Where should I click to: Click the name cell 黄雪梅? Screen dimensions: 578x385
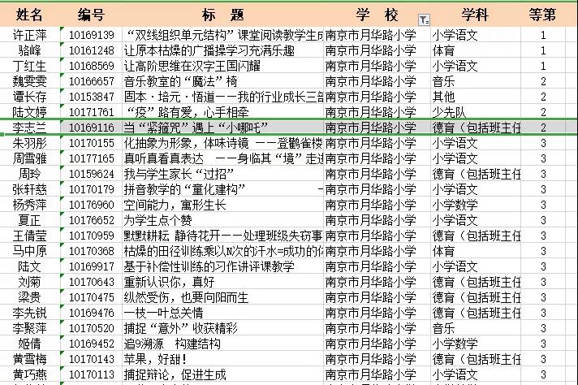pos(29,359)
